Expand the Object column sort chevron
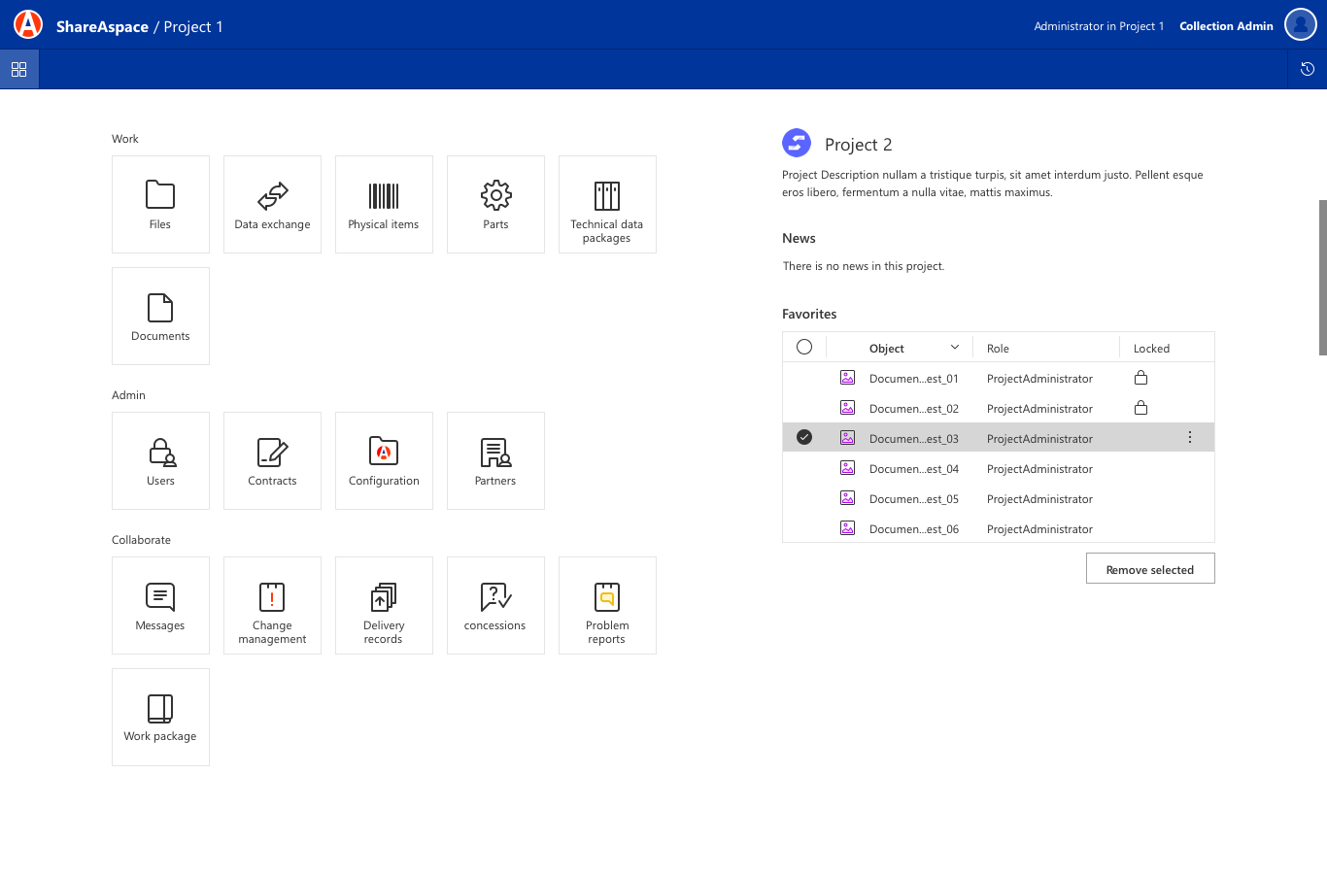 [955, 348]
